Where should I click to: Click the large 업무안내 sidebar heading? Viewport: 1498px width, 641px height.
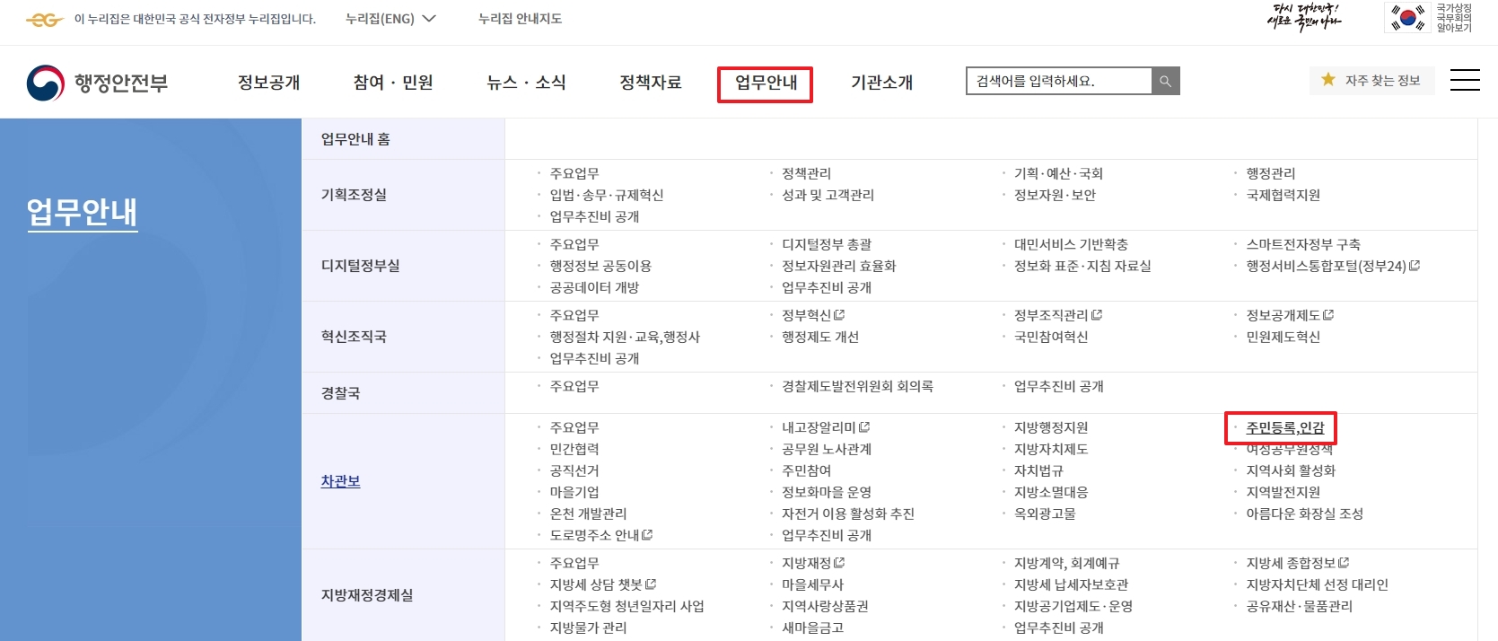(82, 213)
